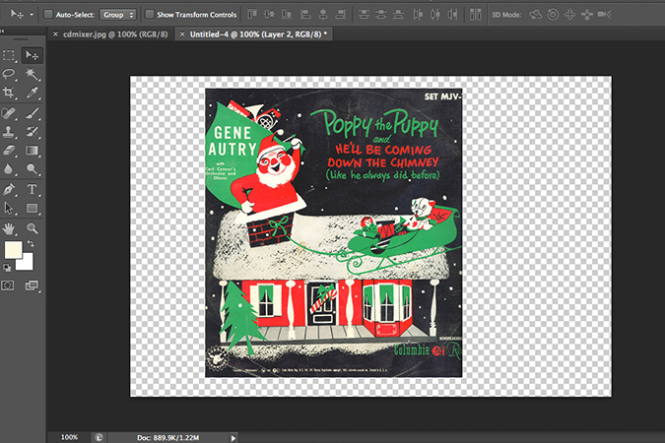The image size is (665, 443).
Task: Select the Eraser tool
Action: click(x=9, y=150)
